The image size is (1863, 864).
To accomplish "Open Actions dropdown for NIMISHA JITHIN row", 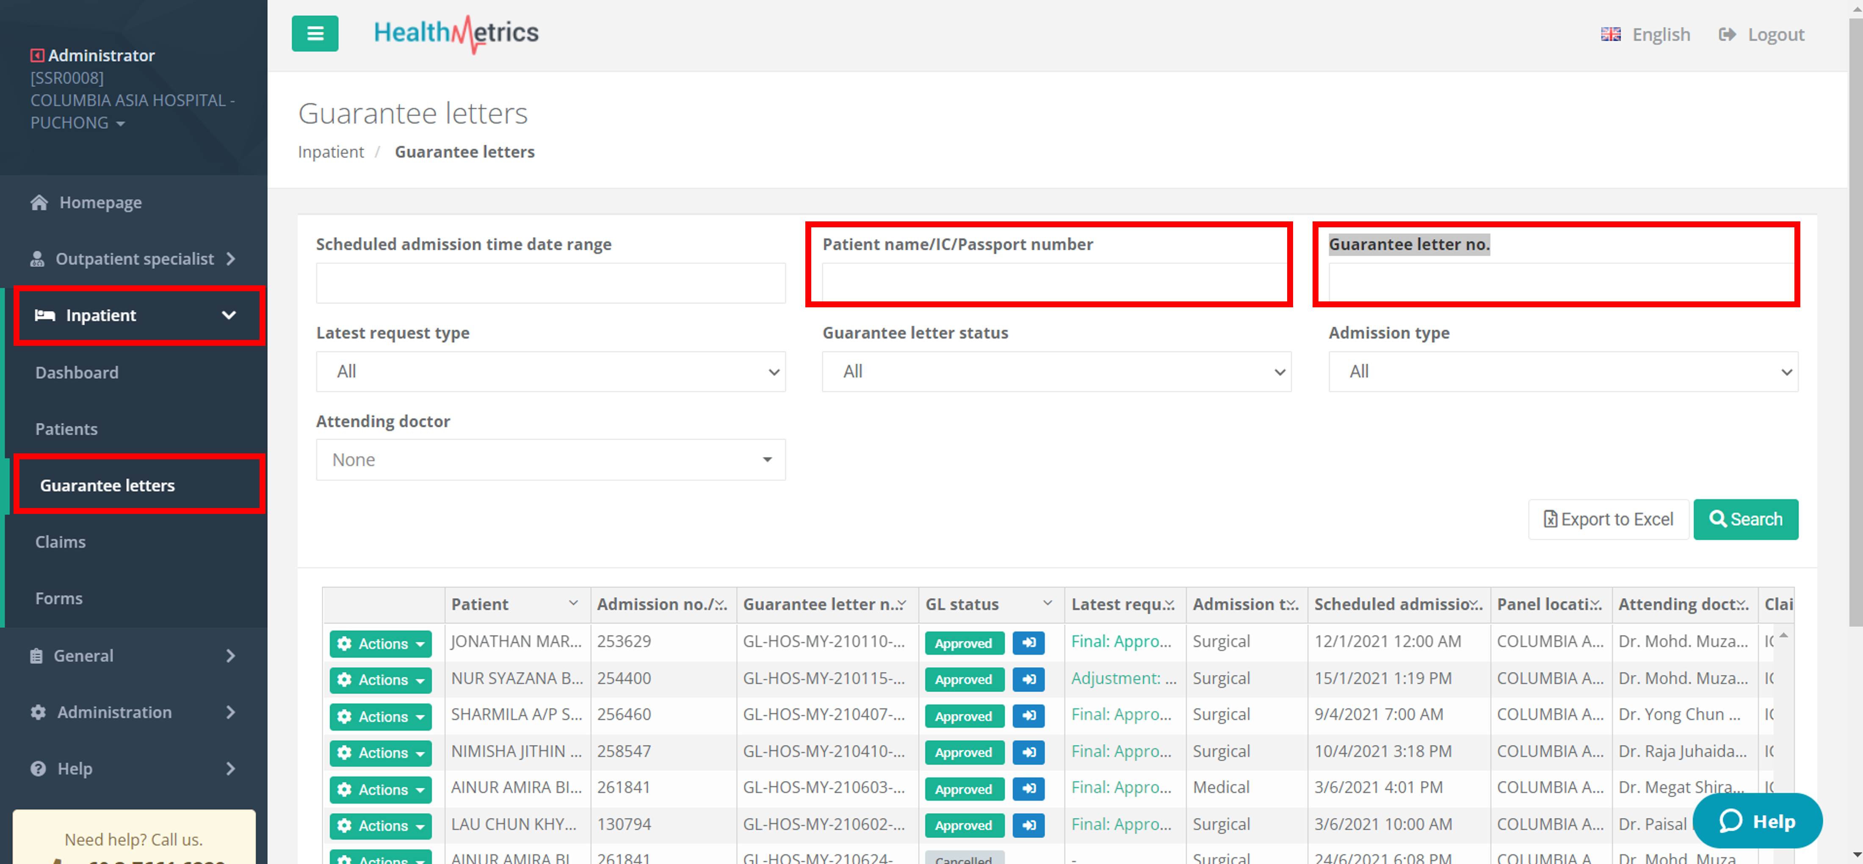I will point(380,753).
